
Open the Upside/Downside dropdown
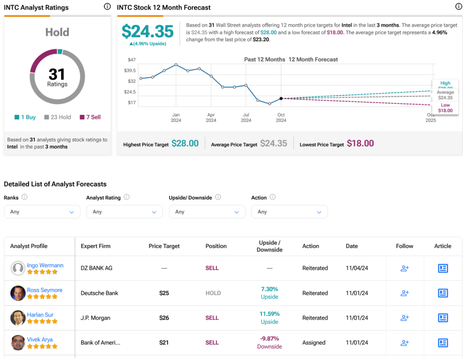[x=207, y=212]
